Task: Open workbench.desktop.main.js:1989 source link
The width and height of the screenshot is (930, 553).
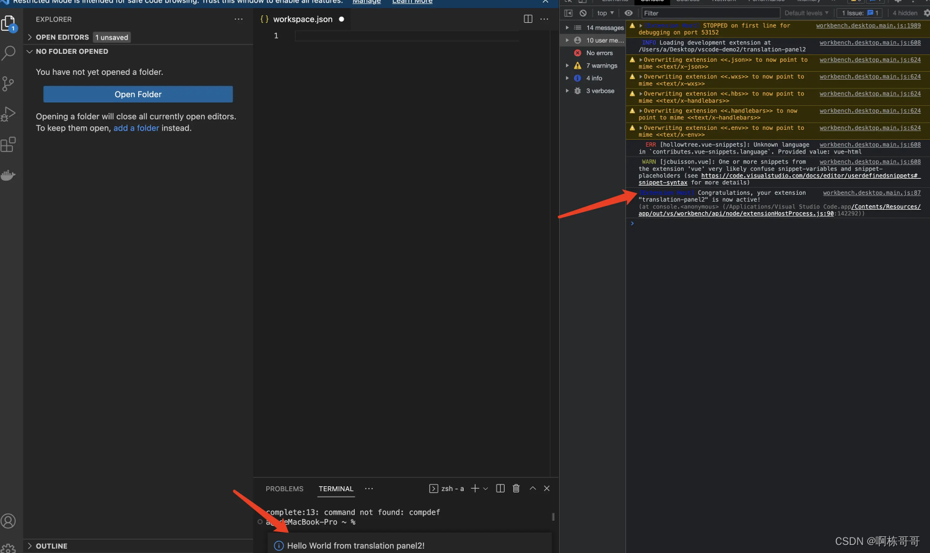Action: [x=868, y=26]
